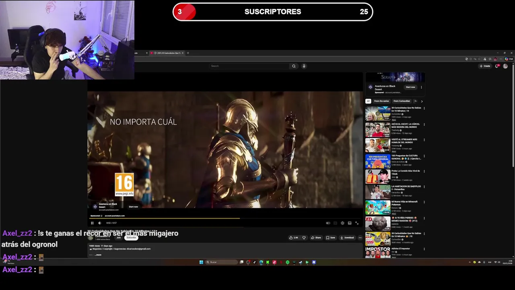Click the taskbar Buscar search box
515x290 pixels.
pos(221,262)
